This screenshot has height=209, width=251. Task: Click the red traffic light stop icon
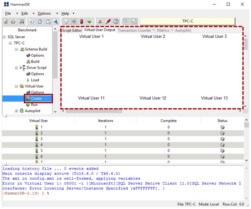point(82,21)
